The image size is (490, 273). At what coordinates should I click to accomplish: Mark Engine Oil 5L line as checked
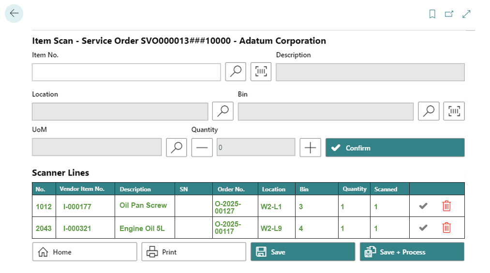[x=423, y=228]
